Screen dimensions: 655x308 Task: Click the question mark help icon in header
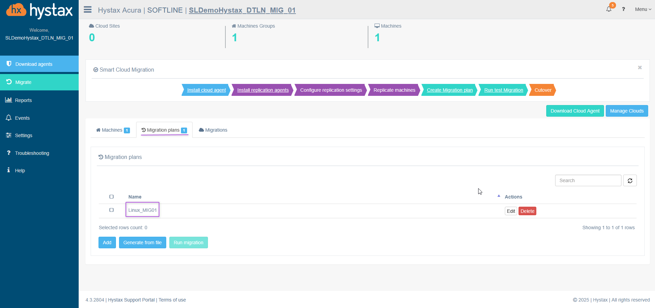[x=624, y=9]
